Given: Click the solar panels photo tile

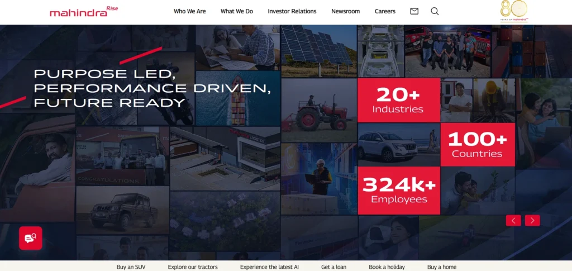Looking at the screenshot, I should pos(319,51).
